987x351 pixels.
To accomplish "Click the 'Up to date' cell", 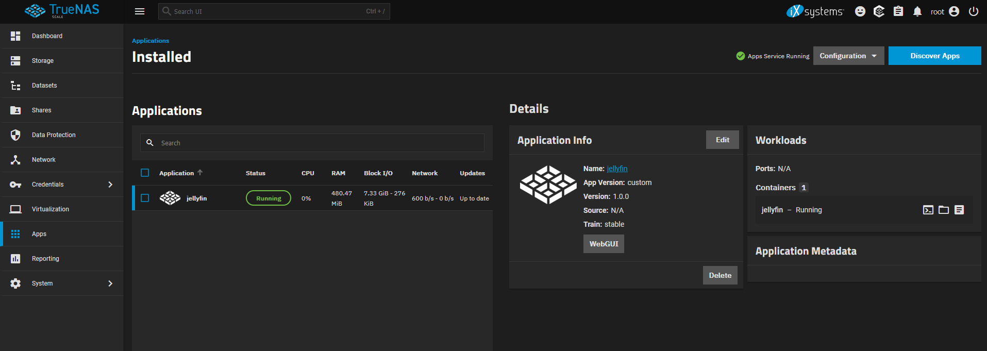I will pos(474,198).
